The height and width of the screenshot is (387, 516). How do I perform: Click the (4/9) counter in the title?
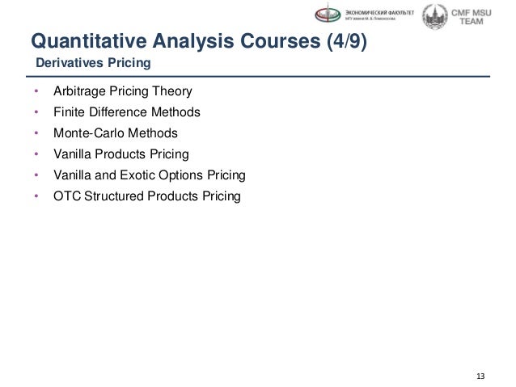(x=347, y=41)
